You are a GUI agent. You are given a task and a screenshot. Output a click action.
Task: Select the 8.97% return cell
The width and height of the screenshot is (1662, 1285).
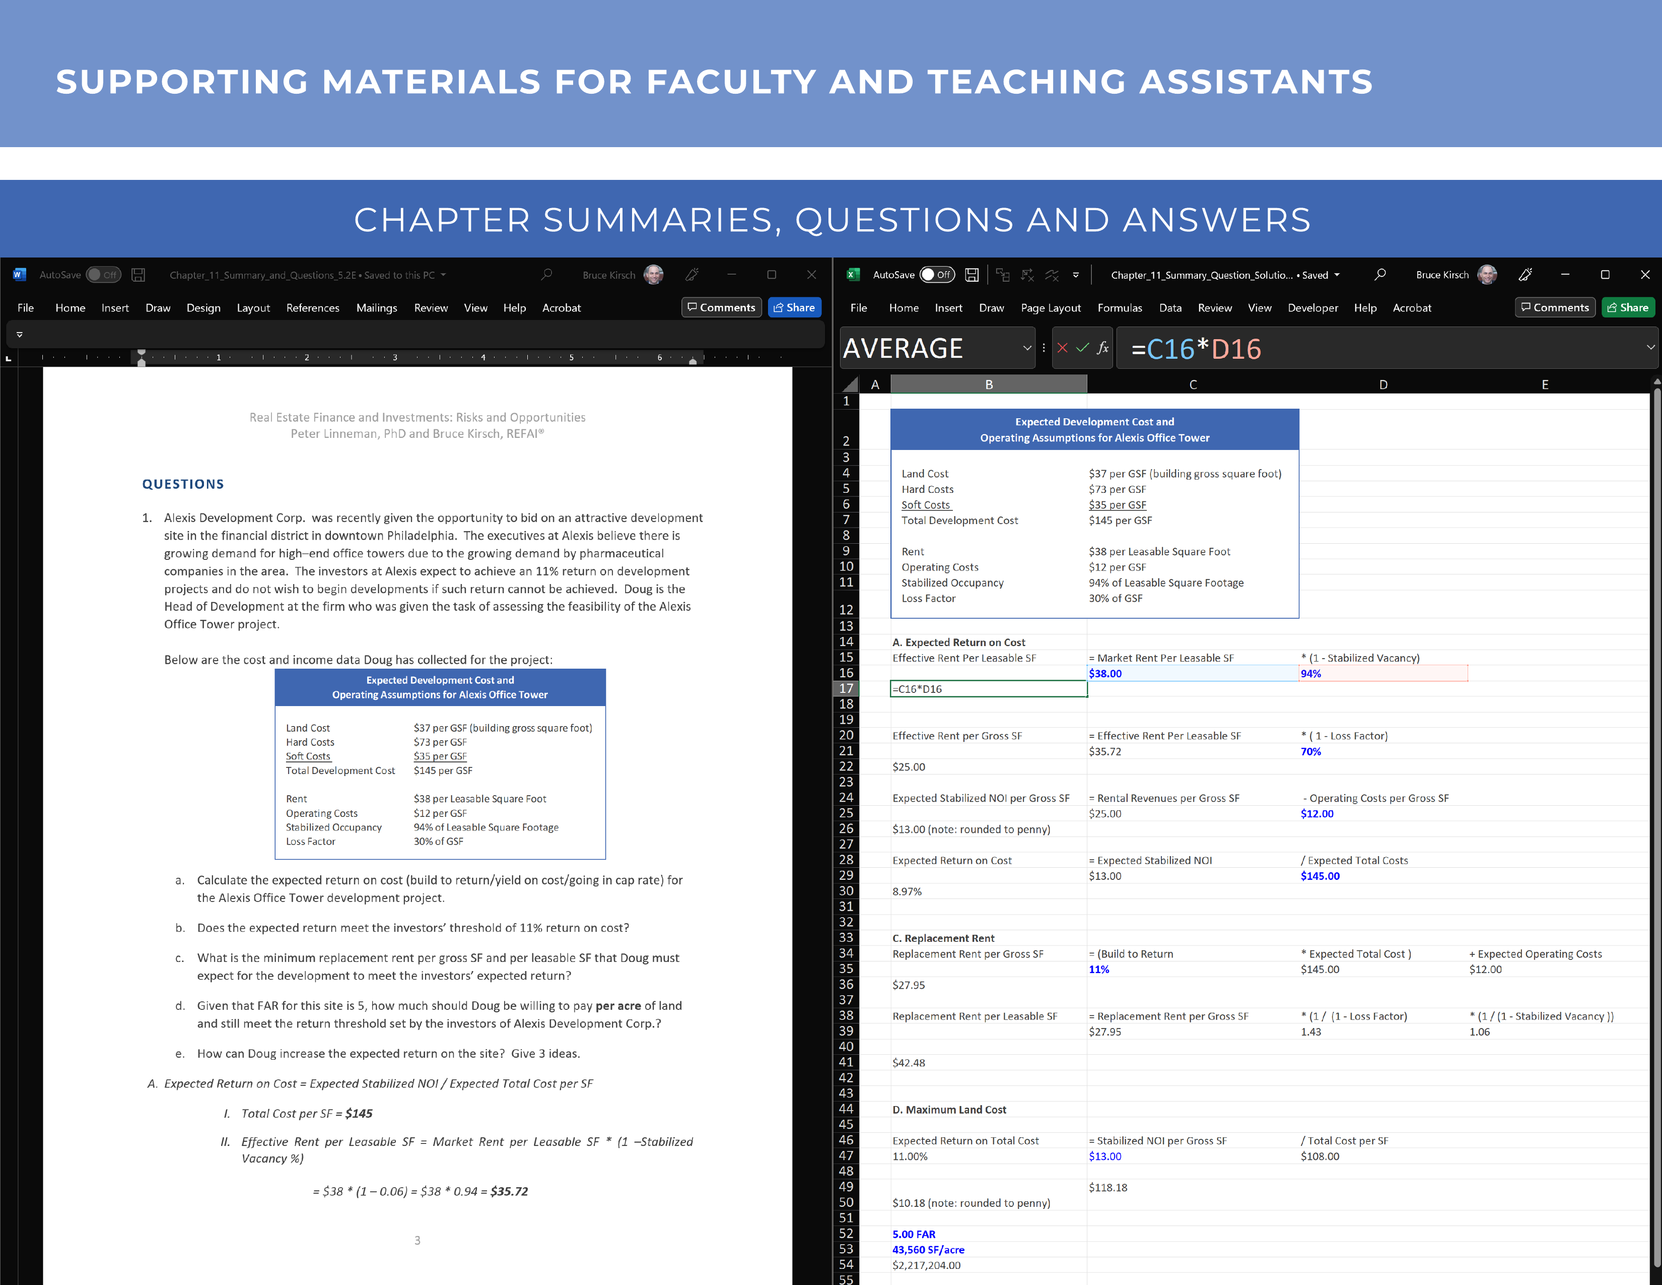tap(989, 891)
